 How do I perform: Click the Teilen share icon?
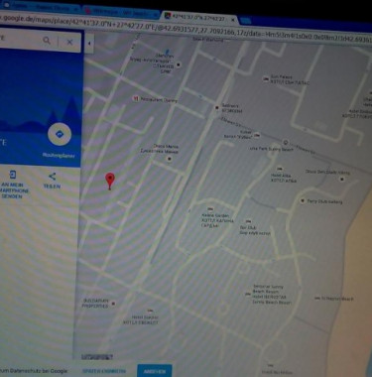pyautogui.click(x=52, y=177)
